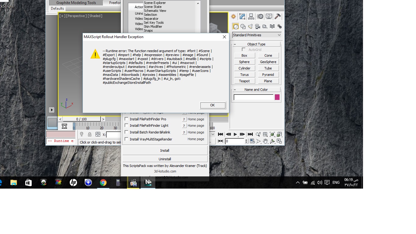Go to the start frame
The height and width of the screenshot is (234, 416).
tap(220, 134)
